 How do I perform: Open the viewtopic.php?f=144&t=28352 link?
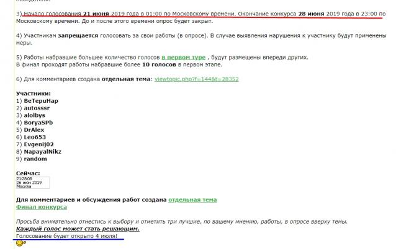click(197, 79)
